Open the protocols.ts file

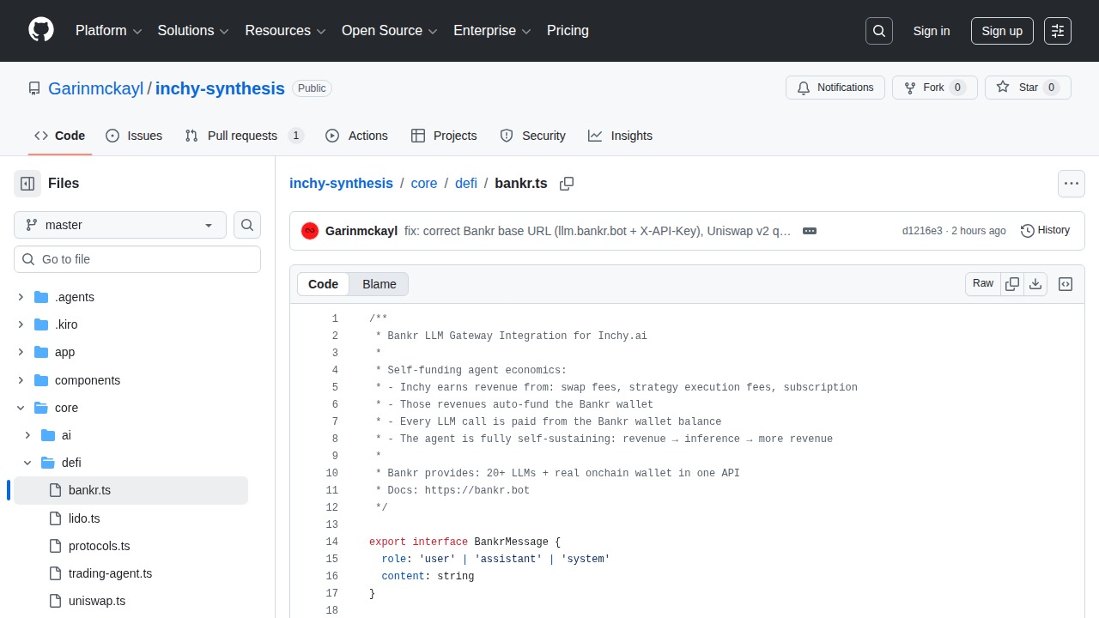pos(100,546)
